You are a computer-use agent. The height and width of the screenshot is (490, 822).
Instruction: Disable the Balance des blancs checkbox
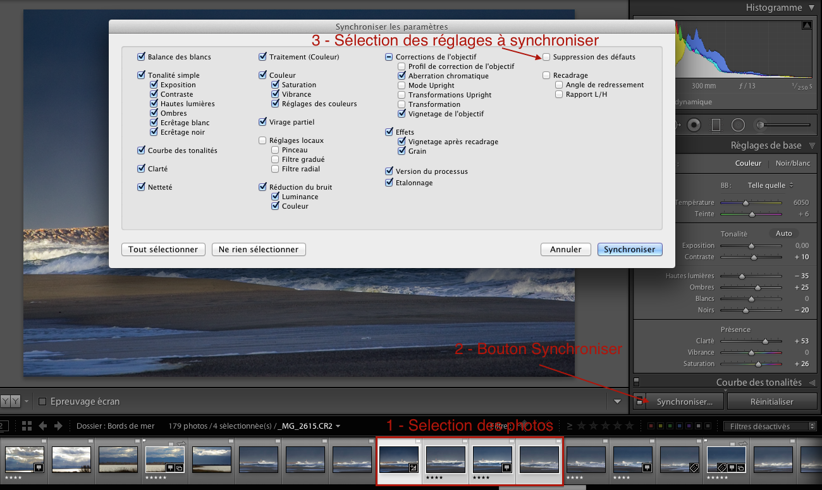[x=140, y=57]
